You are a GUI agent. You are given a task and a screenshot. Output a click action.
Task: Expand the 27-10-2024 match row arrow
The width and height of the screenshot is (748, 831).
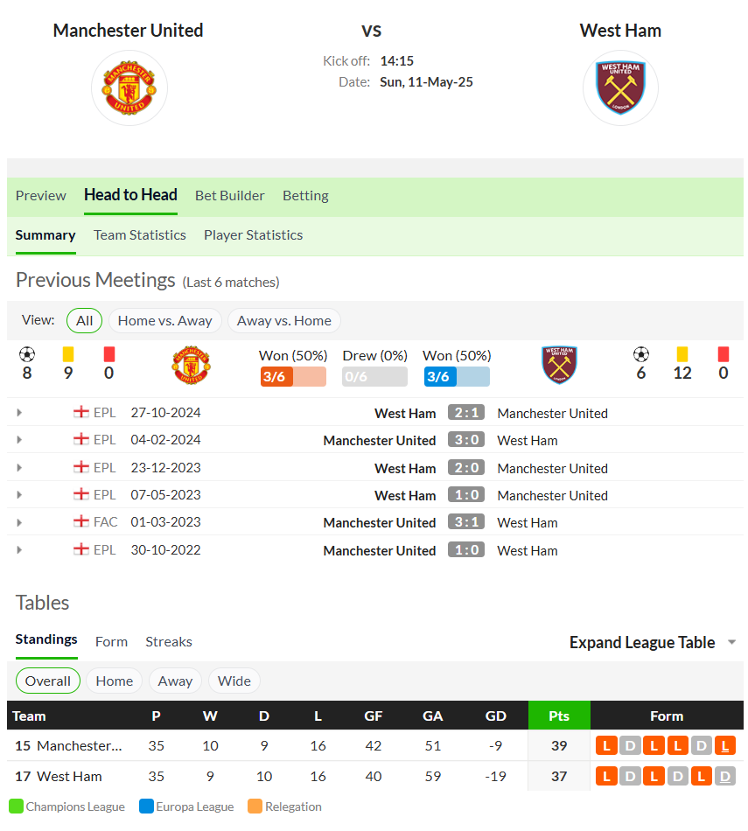(19, 412)
